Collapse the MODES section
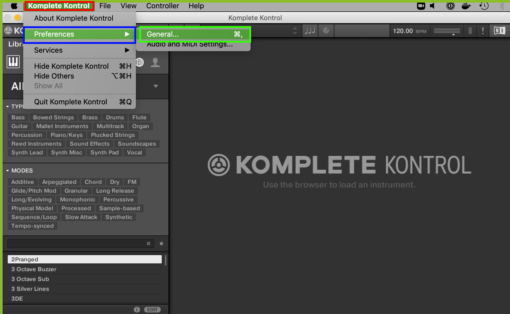This screenshot has width=510, height=314. 7,170
